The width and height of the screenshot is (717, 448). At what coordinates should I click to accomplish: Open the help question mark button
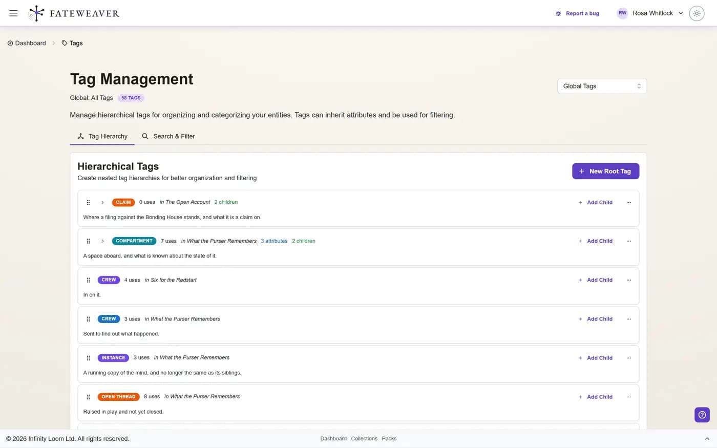click(702, 415)
